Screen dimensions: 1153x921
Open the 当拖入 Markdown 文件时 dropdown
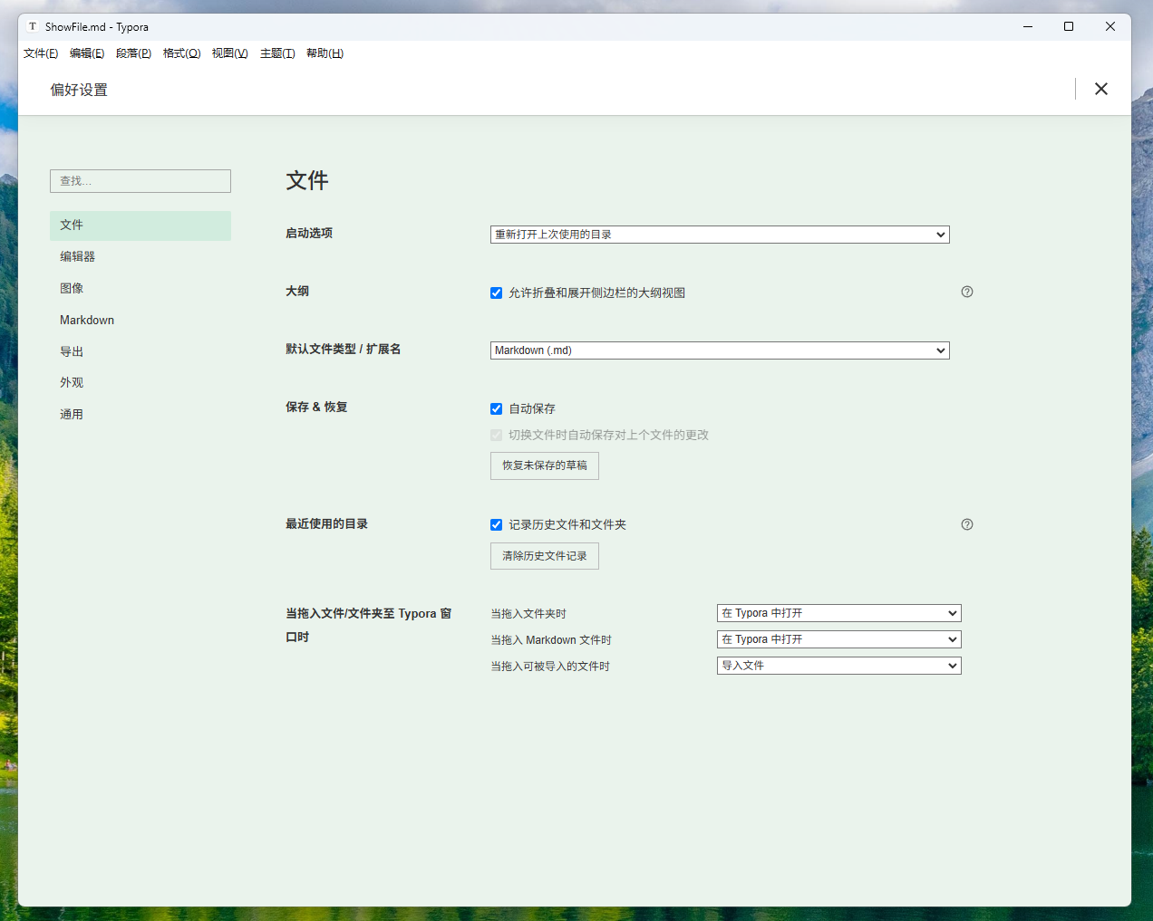[x=839, y=639]
